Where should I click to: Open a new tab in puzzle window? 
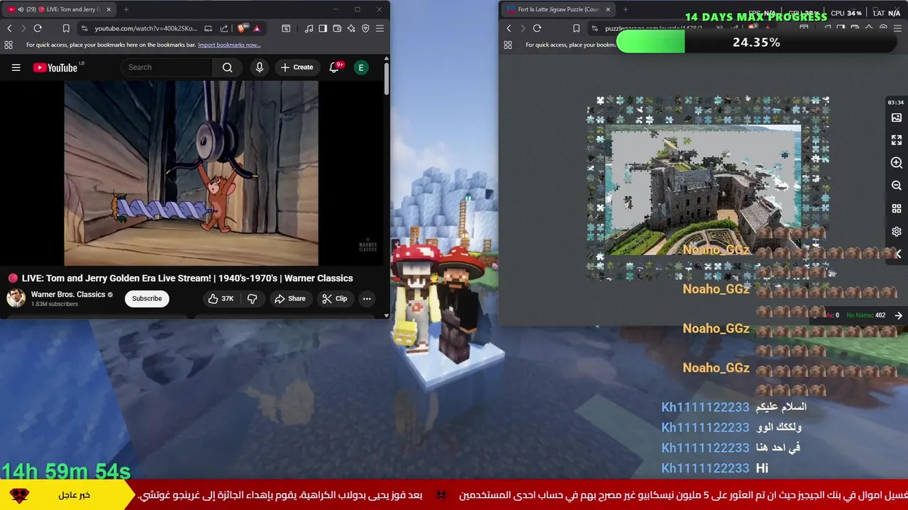626,9
